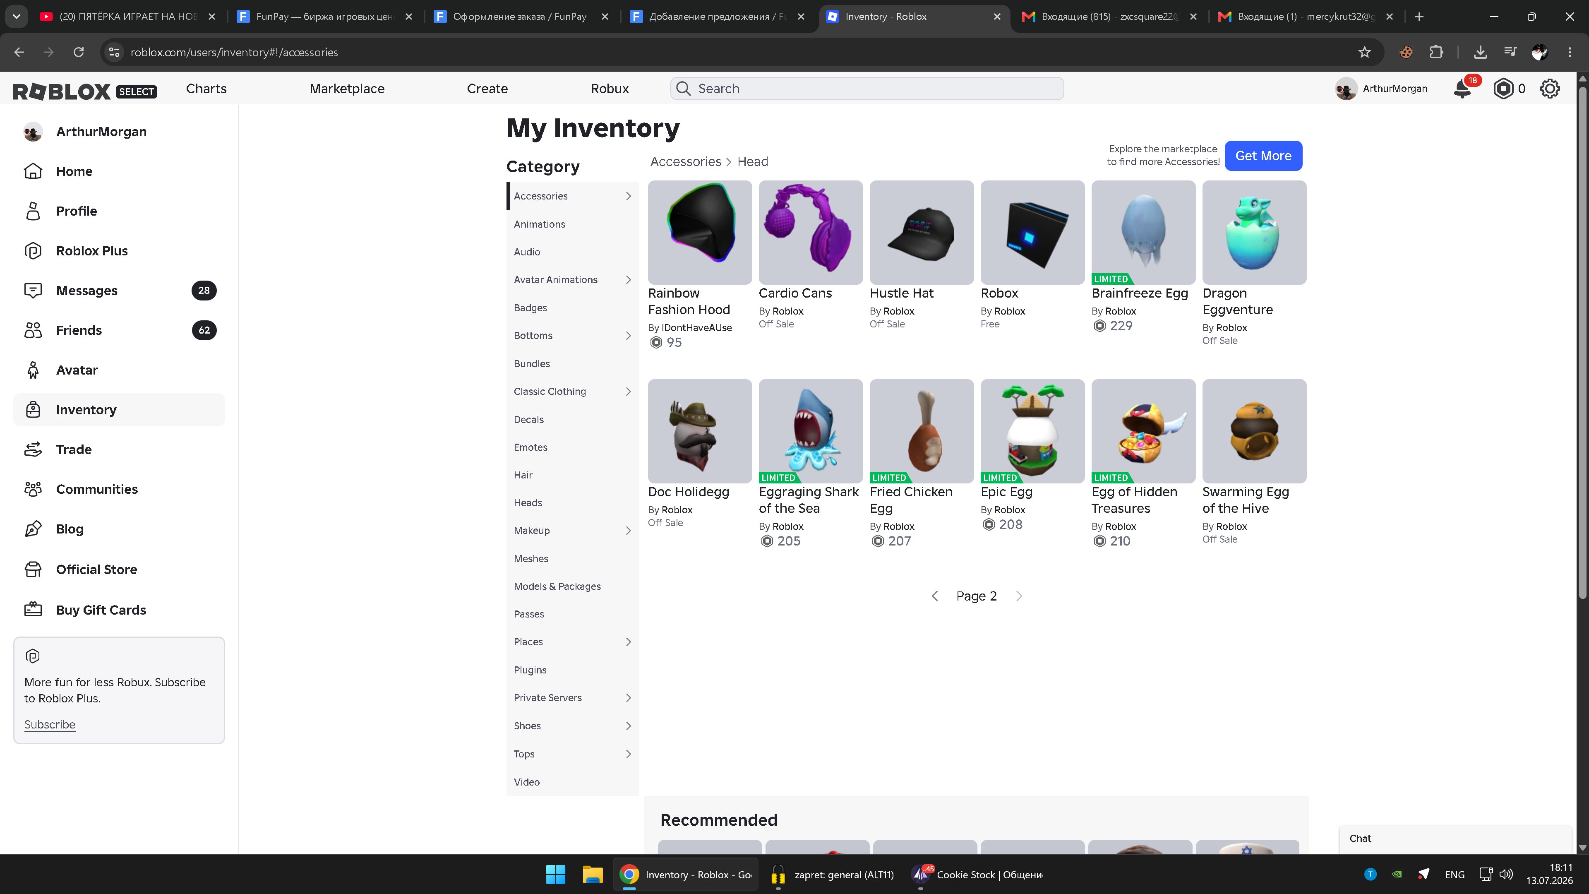Open a new browser tab
This screenshot has height=894, width=1589.
[x=1419, y=17]
